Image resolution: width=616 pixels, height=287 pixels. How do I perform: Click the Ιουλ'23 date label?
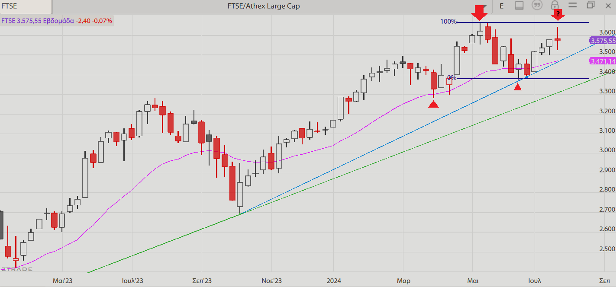(132, 281)
